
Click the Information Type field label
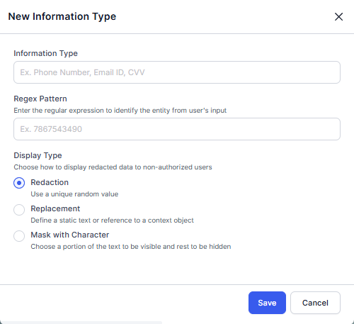coord(45,53)
